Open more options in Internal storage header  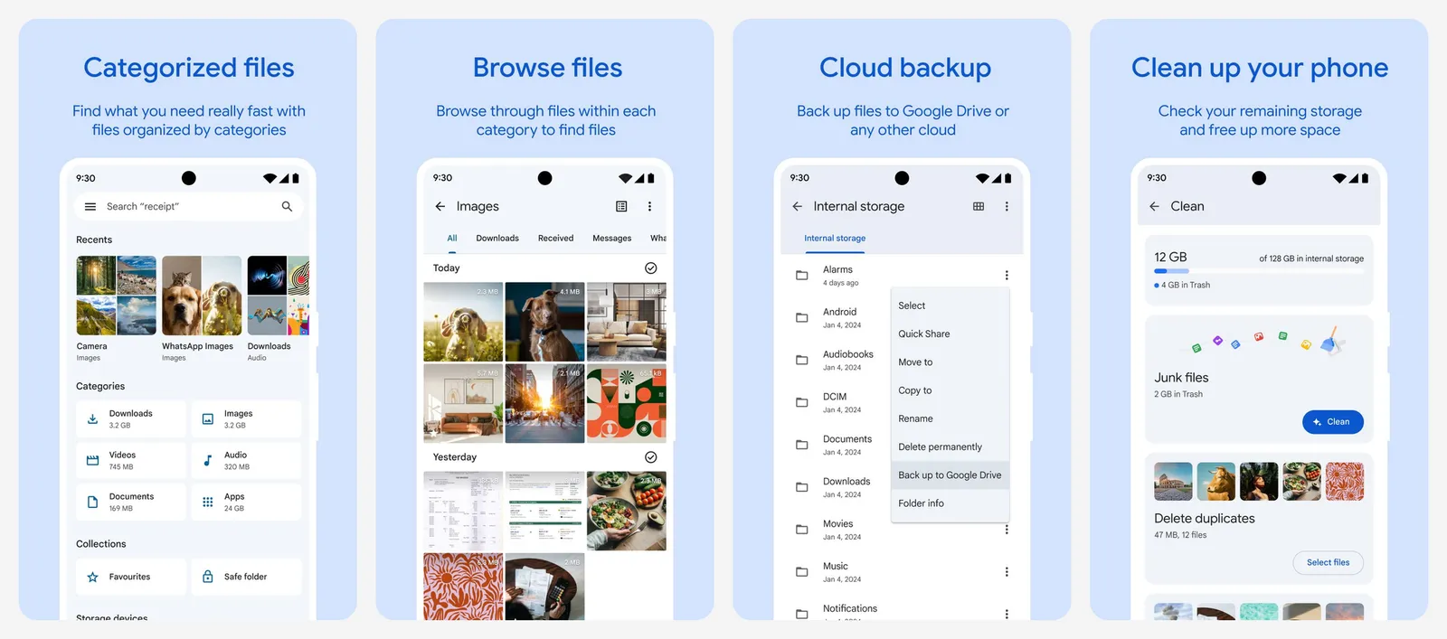point(1007,206)
